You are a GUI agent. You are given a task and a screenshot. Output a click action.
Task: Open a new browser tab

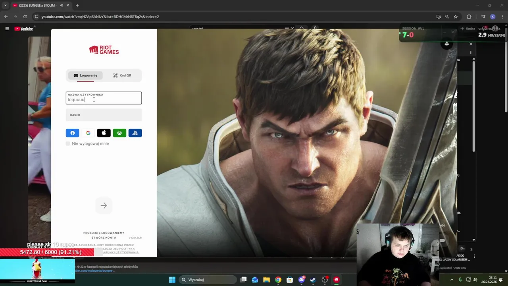coord(77,5)
